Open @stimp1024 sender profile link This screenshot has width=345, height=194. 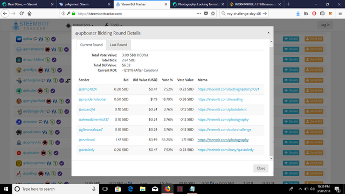(x=87, y=89)
